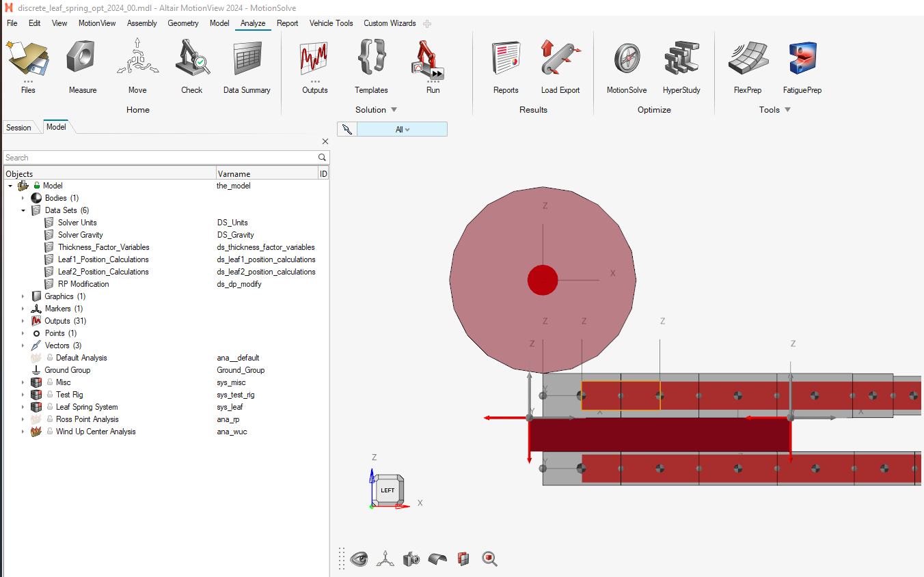Click the Objects column header
Screen dimensions: 924x577
[109, 174]
